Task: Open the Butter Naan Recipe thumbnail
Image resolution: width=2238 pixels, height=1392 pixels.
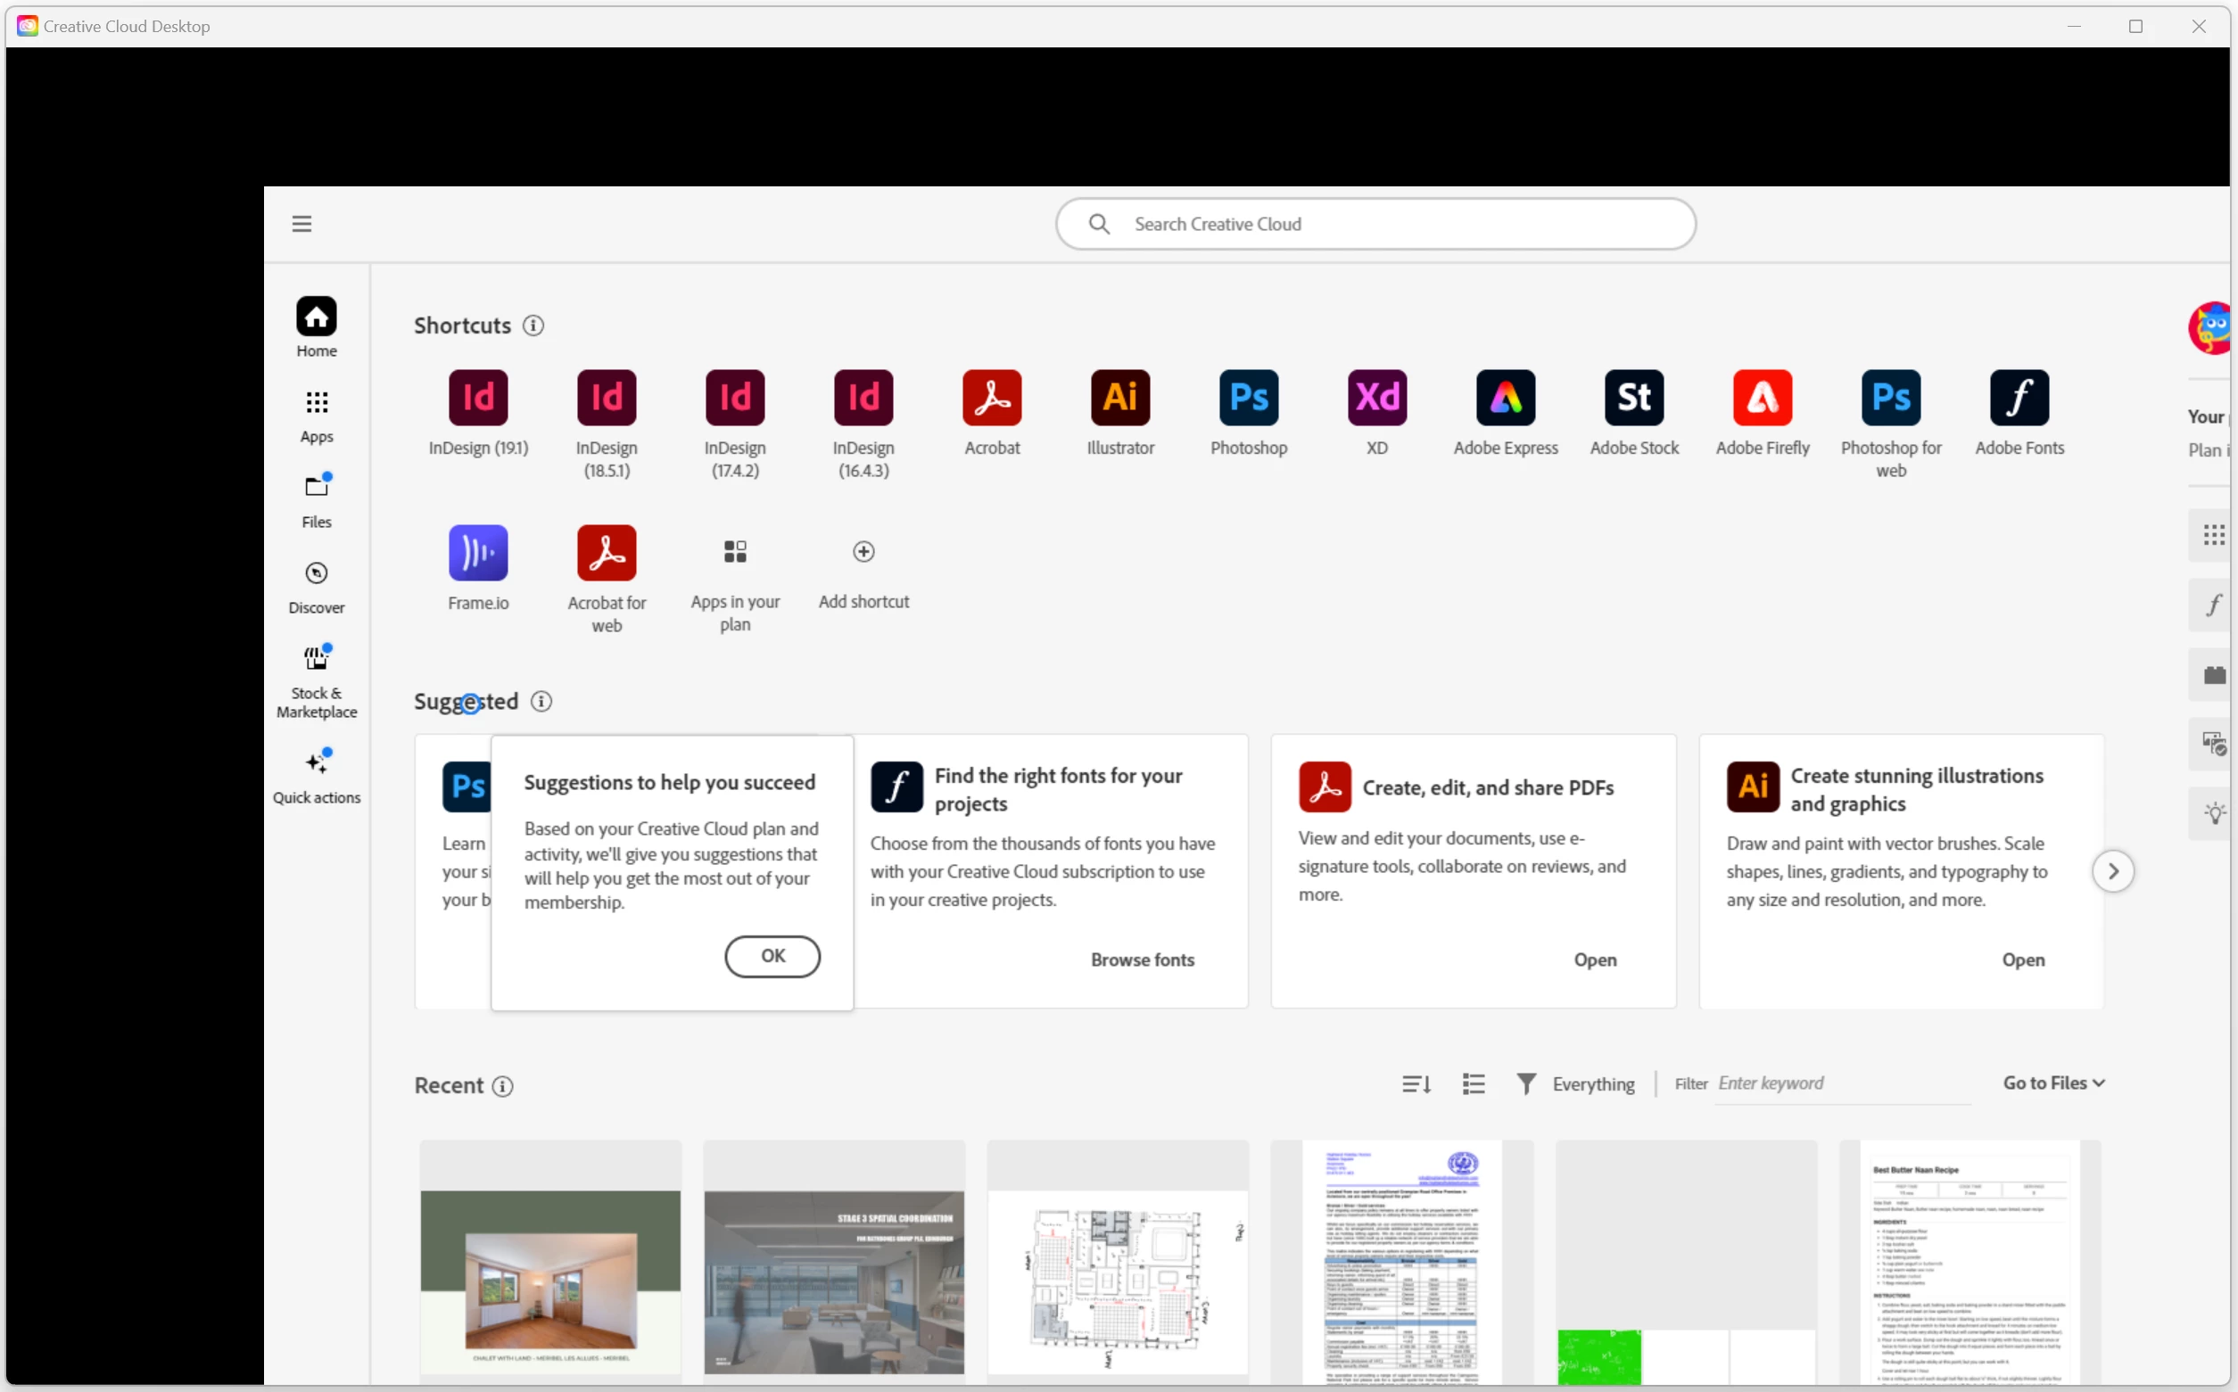Action: point(1970,1261)
